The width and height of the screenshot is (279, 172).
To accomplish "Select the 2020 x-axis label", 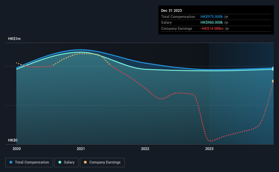I will click(x=17, y=149).
